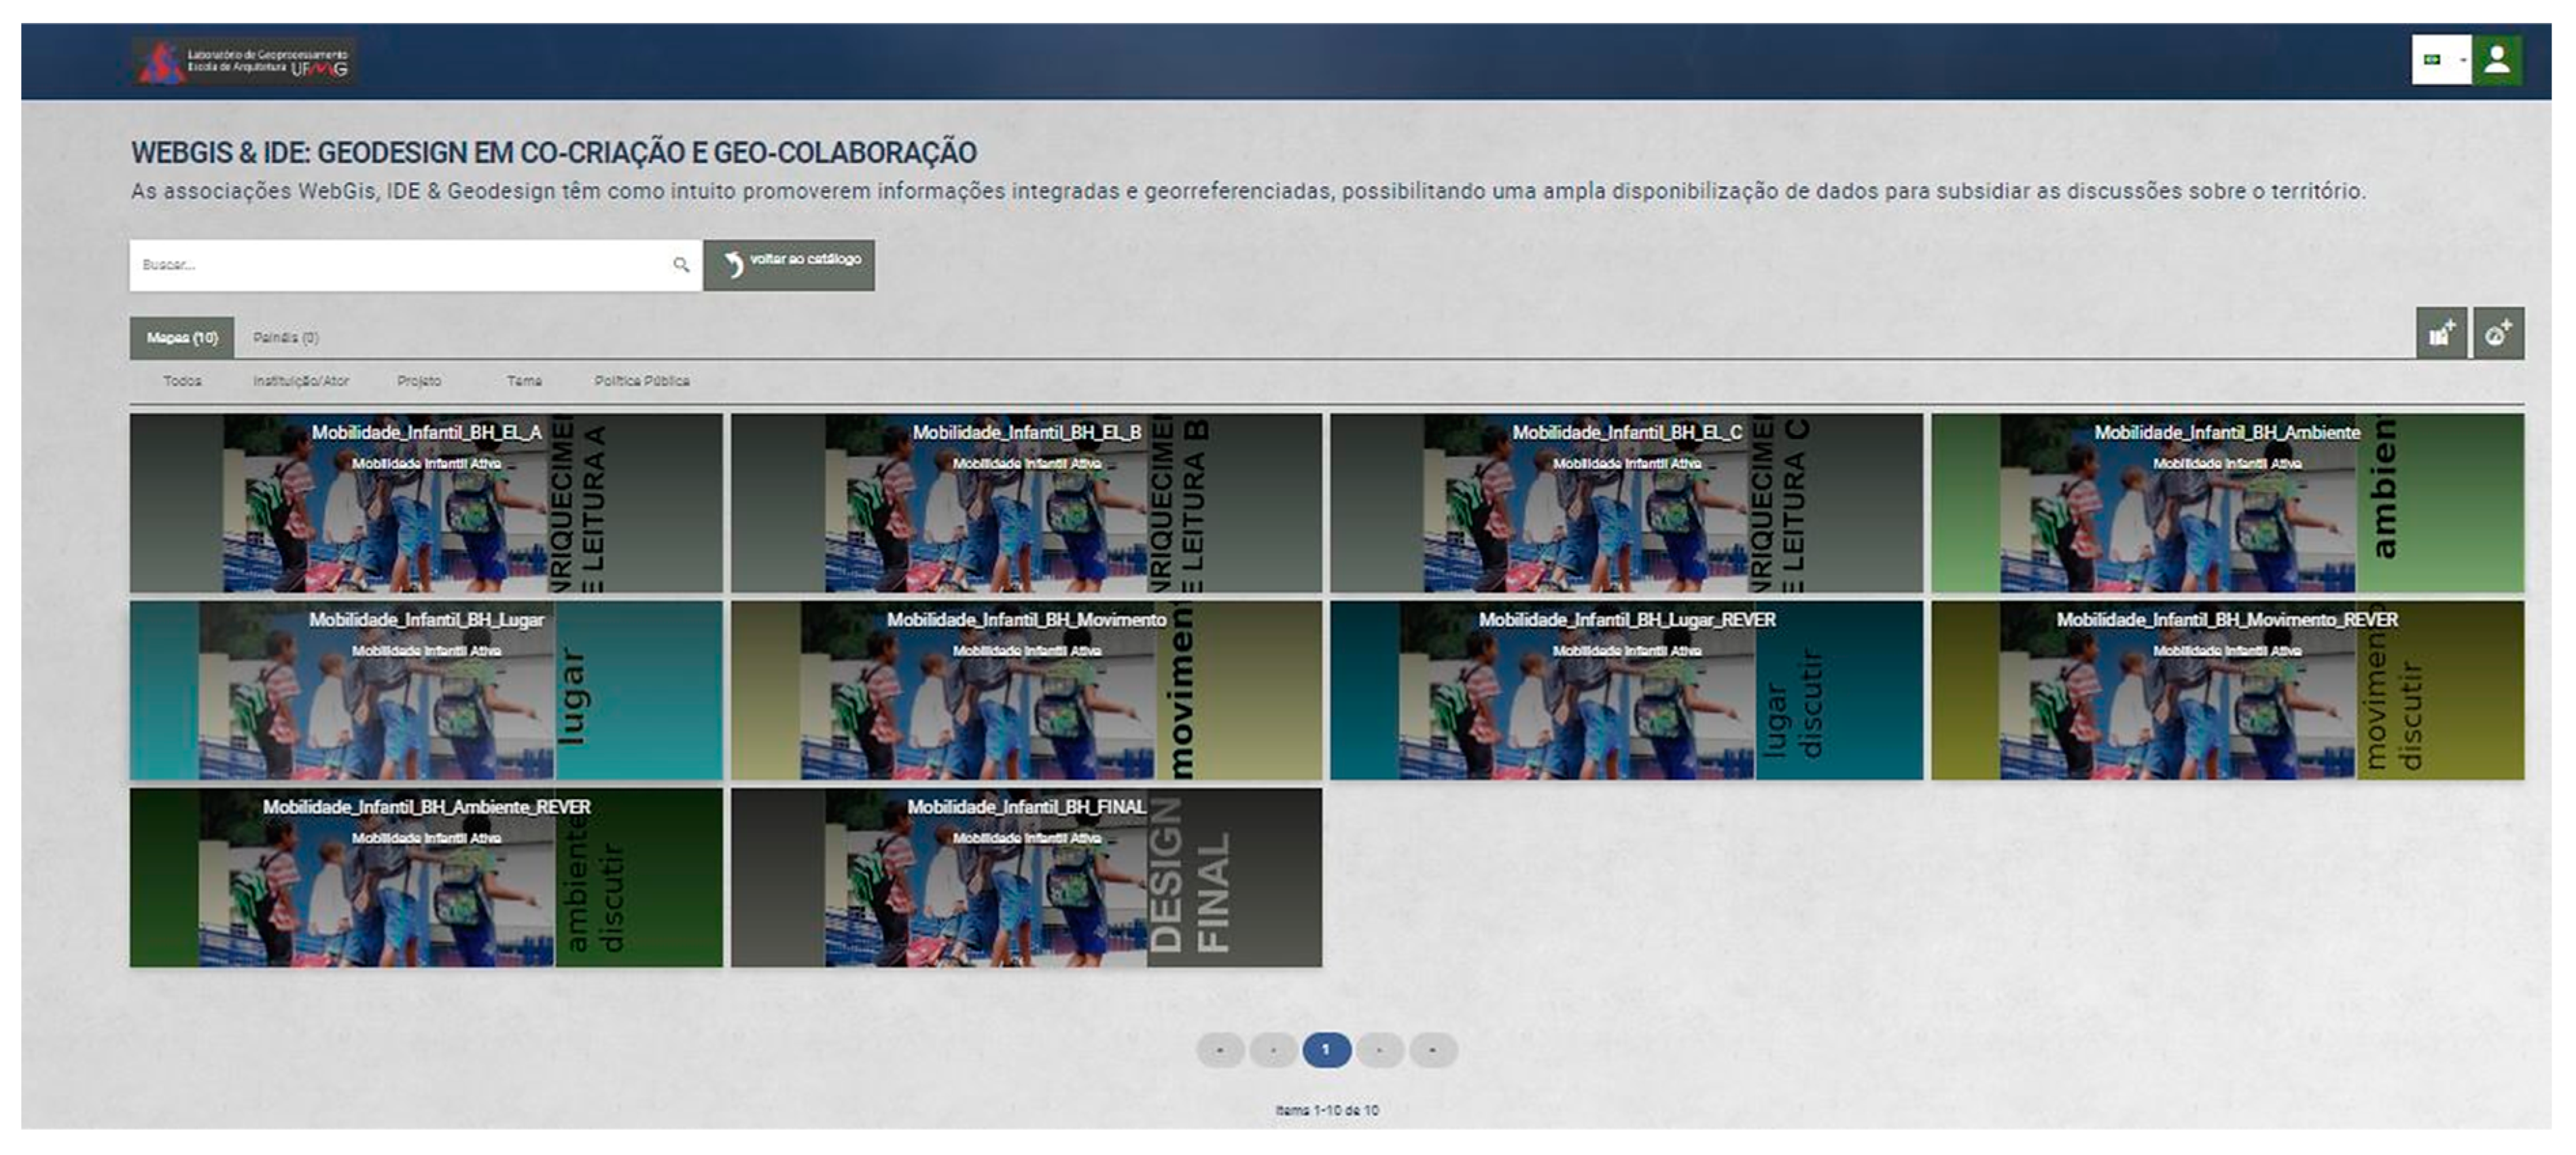2576x1155 pixels.
Task: Click the add new dashboard icon
Action: pyautogui.click(x=2498, y=333)
